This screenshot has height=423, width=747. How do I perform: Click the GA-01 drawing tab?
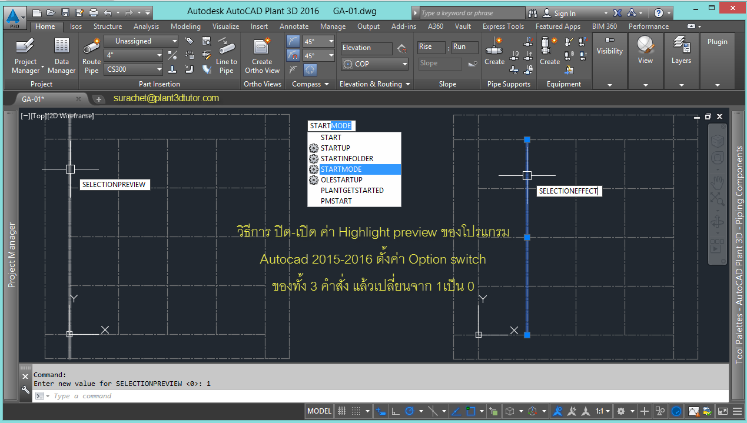tap(32, 99)
